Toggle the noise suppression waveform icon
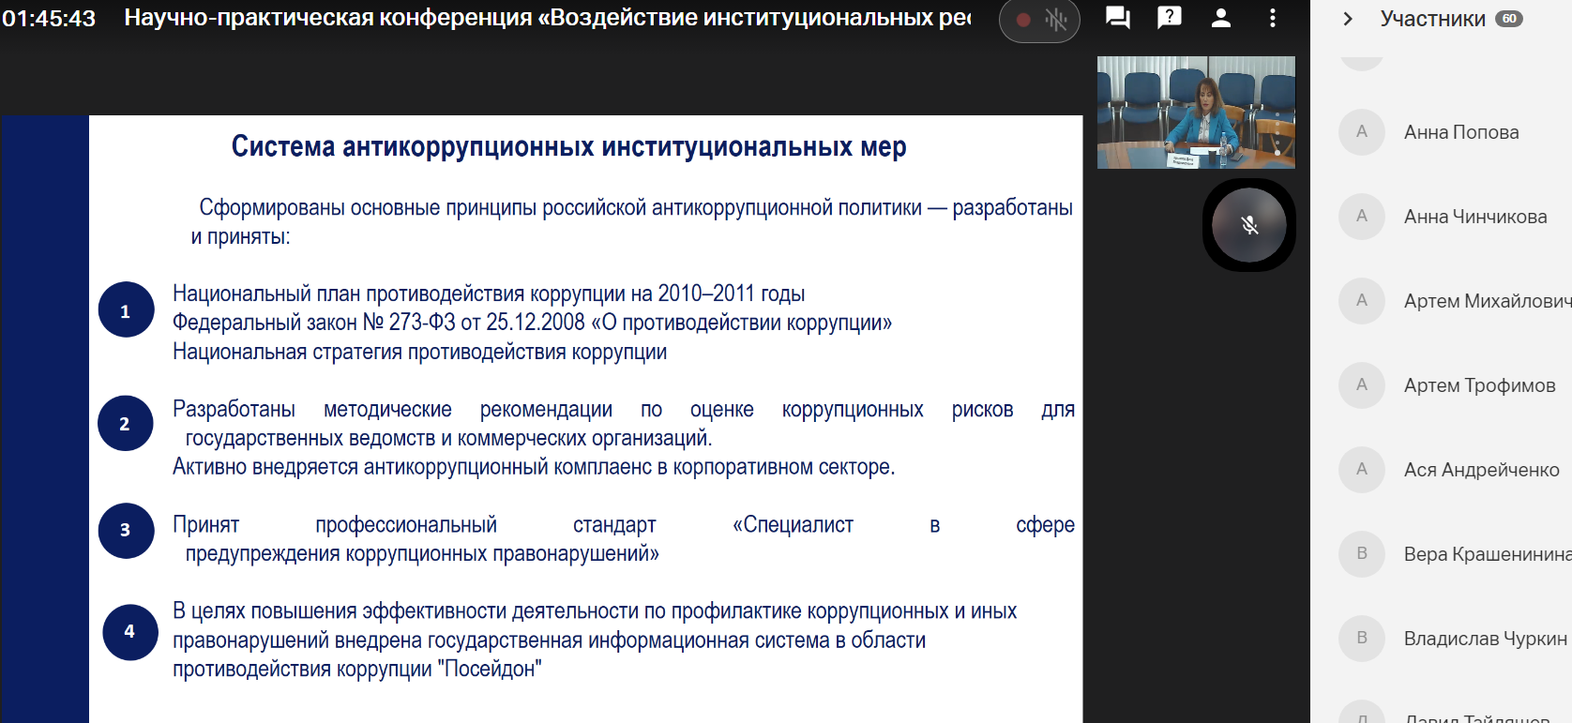 pos(1056,20)
